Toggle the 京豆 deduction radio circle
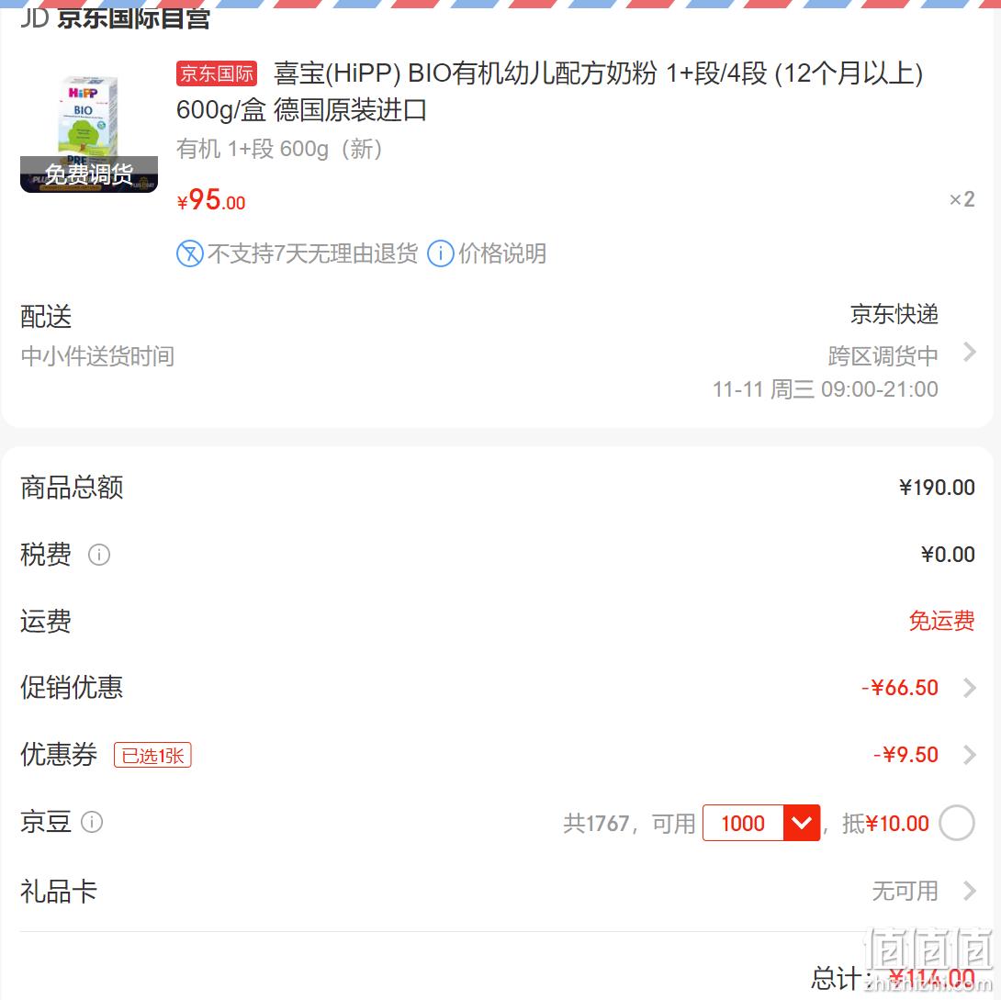Image resolution: width=1001 pixels, height=1000 pixels. tap(956, 823)
